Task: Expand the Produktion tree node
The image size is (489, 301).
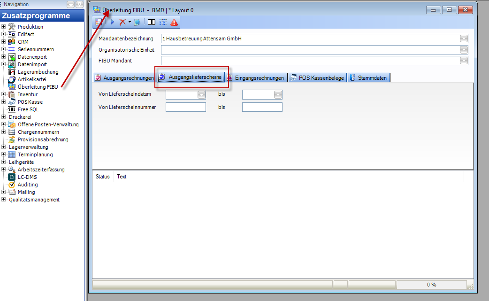Action: (3, 27)
